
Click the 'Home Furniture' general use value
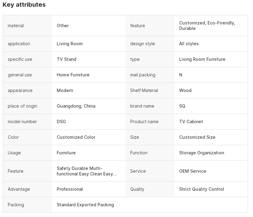(73, 75)
